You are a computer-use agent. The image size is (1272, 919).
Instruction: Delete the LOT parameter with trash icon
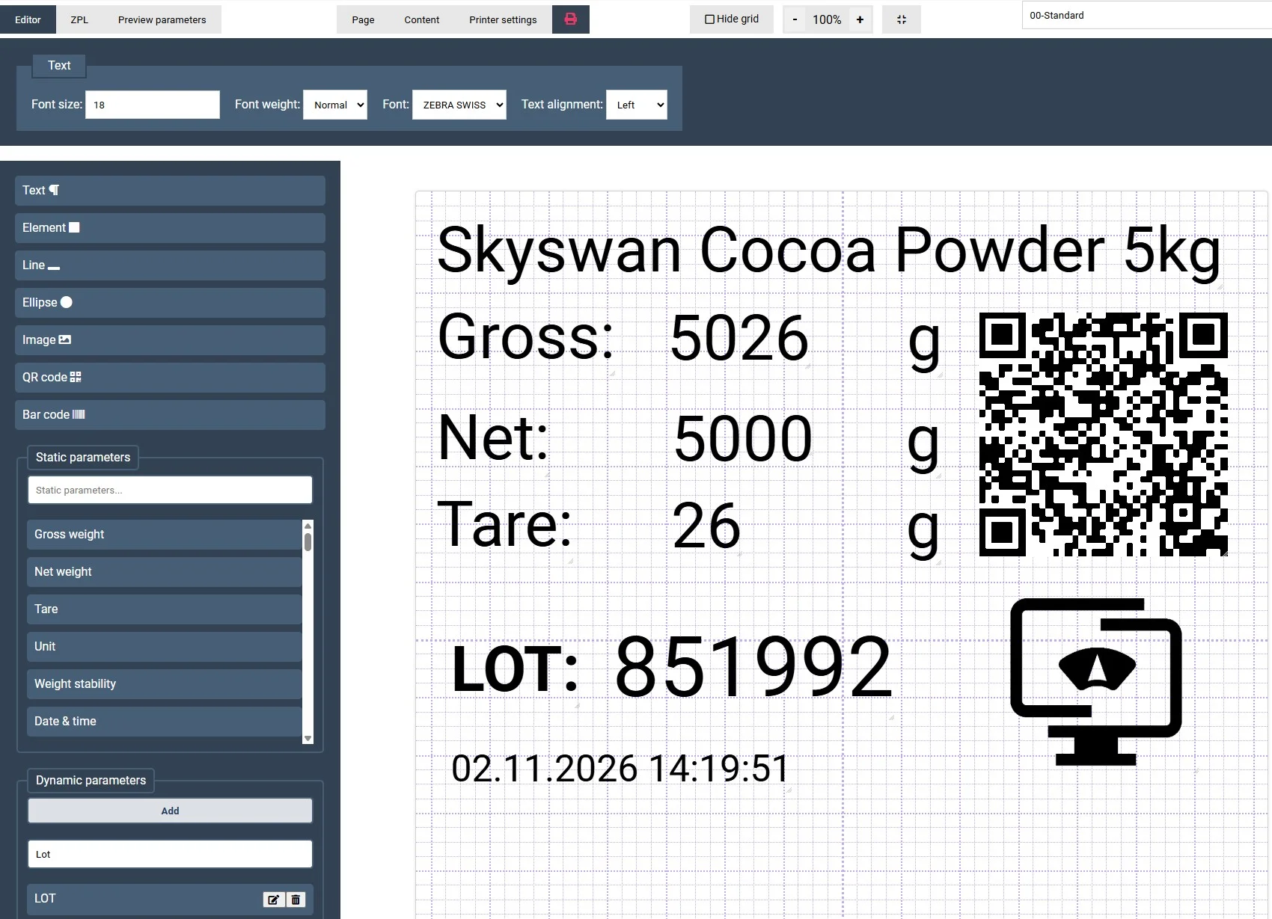[x=296, y=900]
